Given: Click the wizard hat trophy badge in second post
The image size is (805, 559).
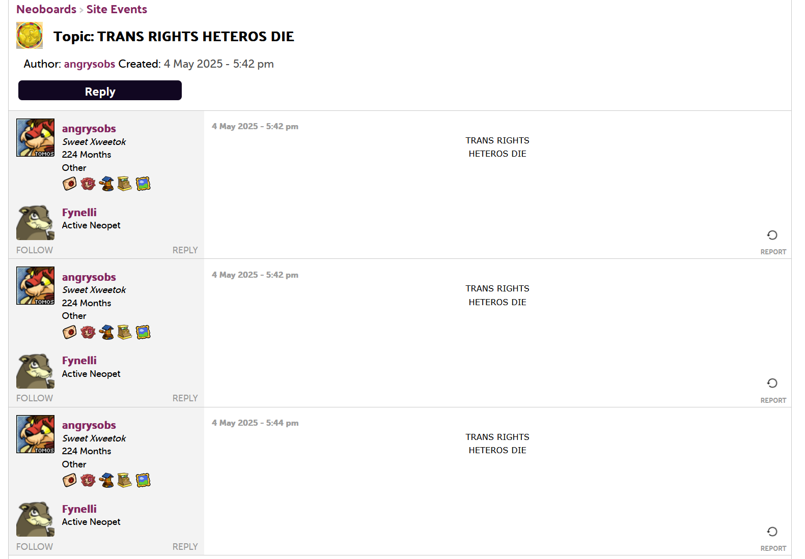Looking at the screenshot, I should coord(106,332).
